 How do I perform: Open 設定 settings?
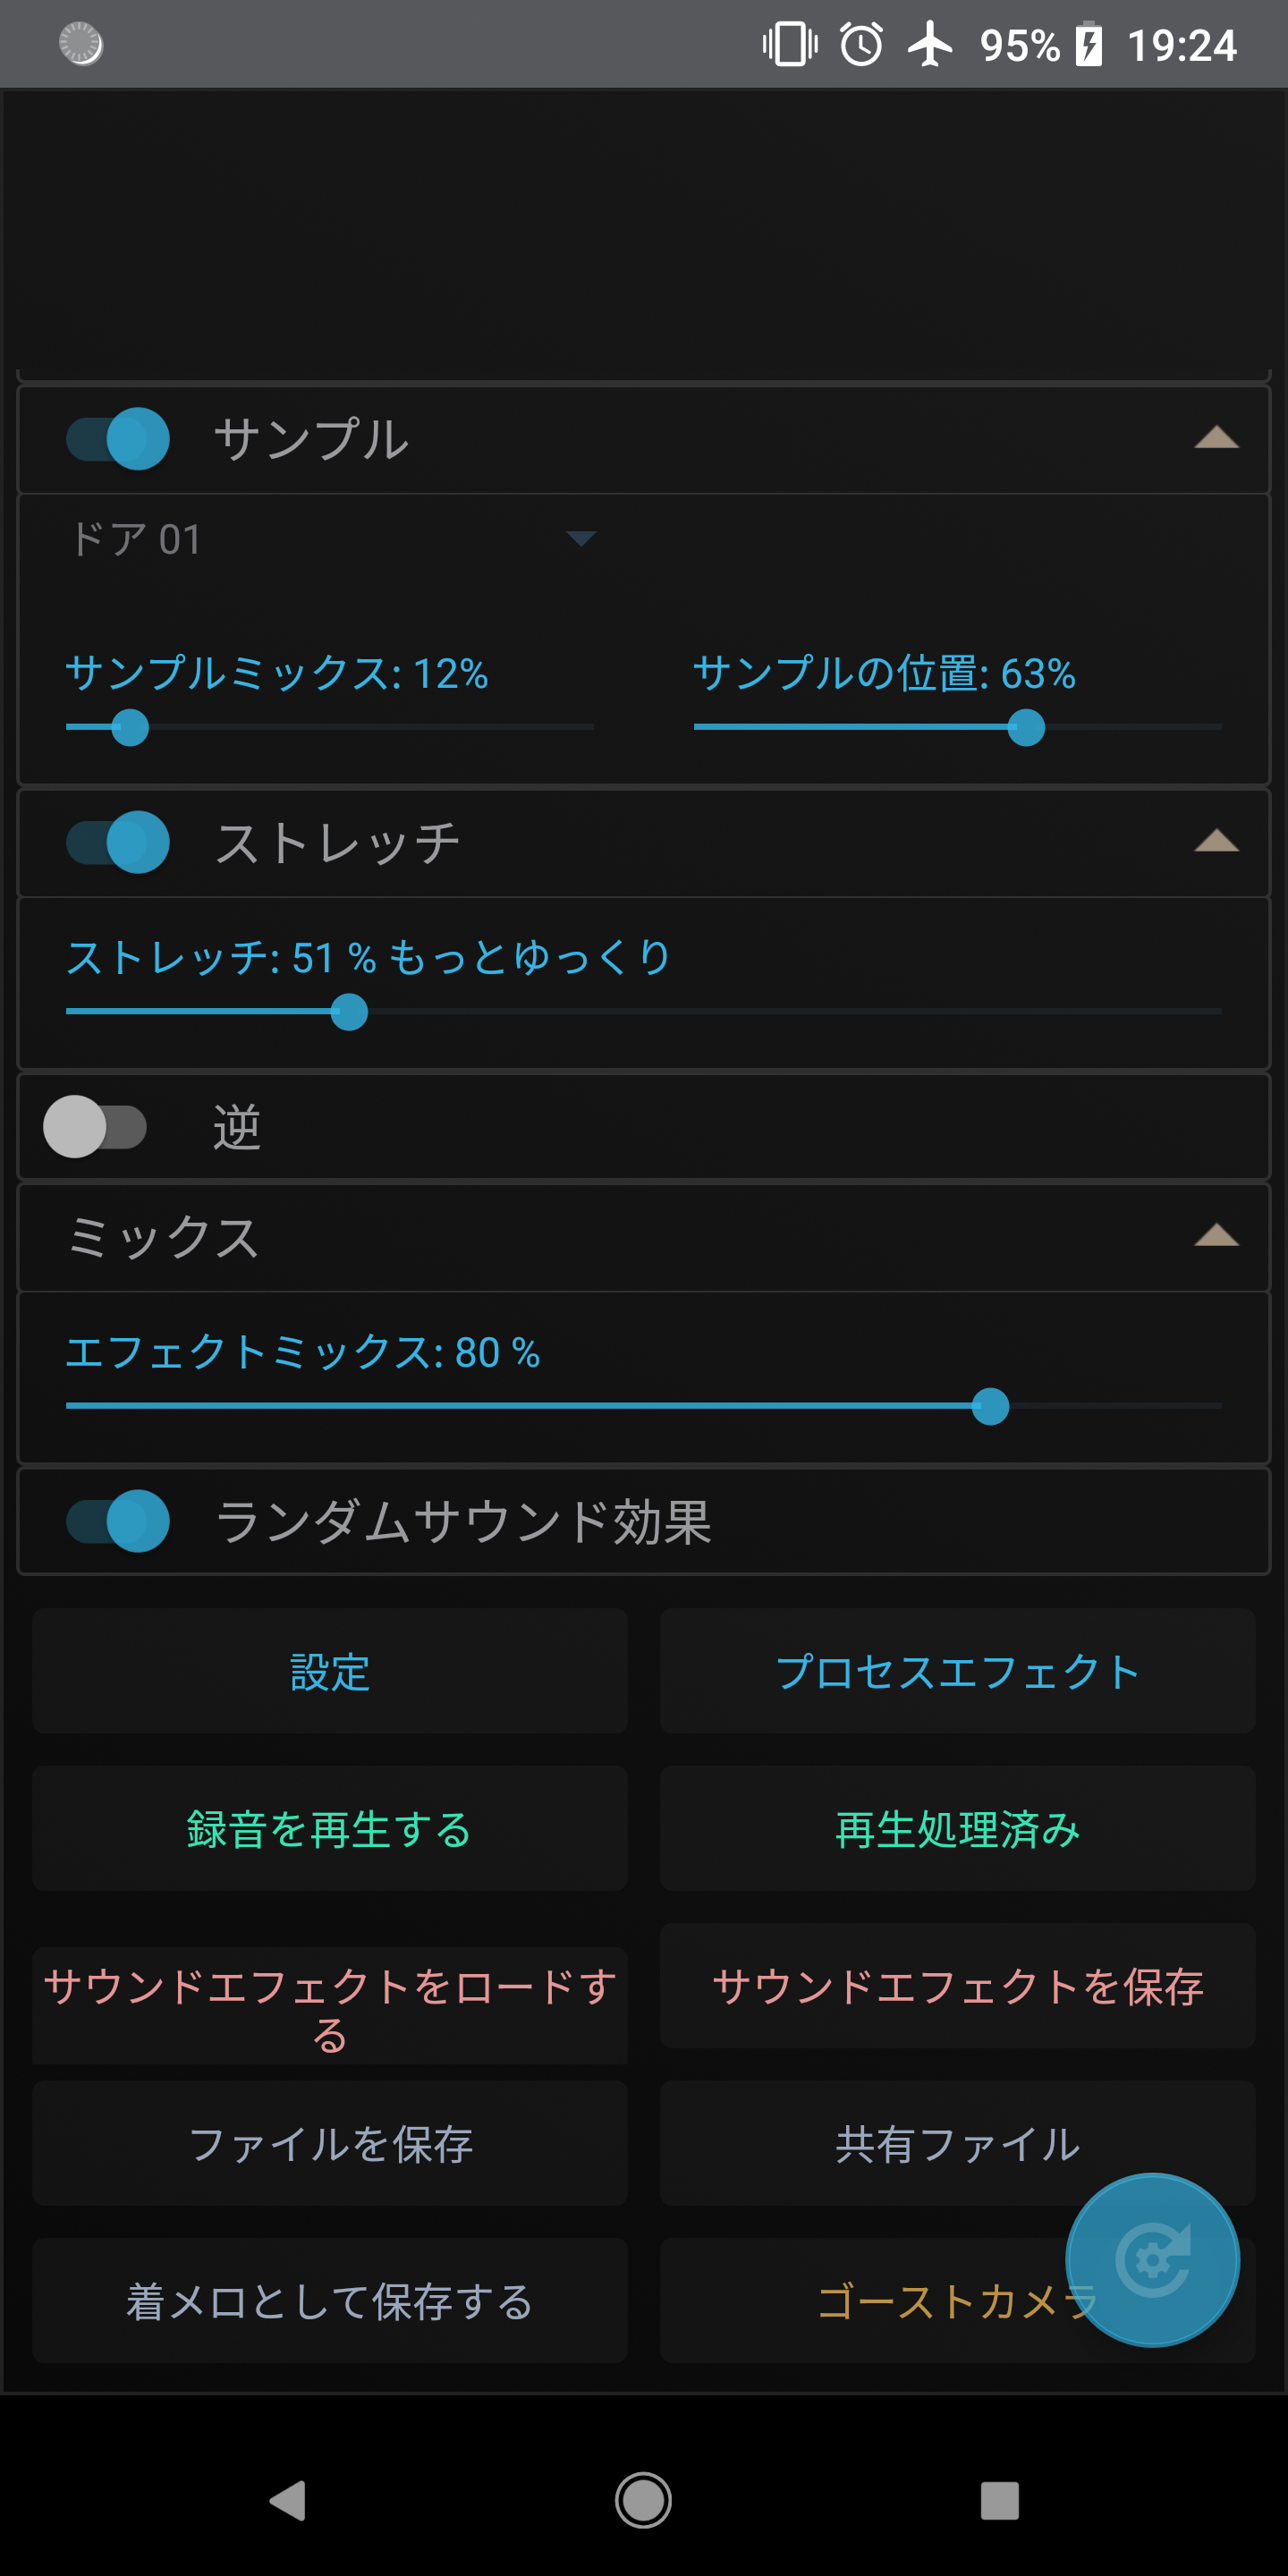(x=330, y=1671)
